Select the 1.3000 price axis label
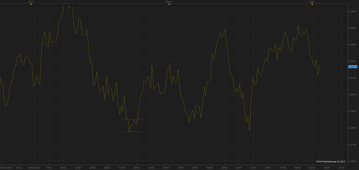This screenshot has width=359, height=170. click(x=352, y=94)
